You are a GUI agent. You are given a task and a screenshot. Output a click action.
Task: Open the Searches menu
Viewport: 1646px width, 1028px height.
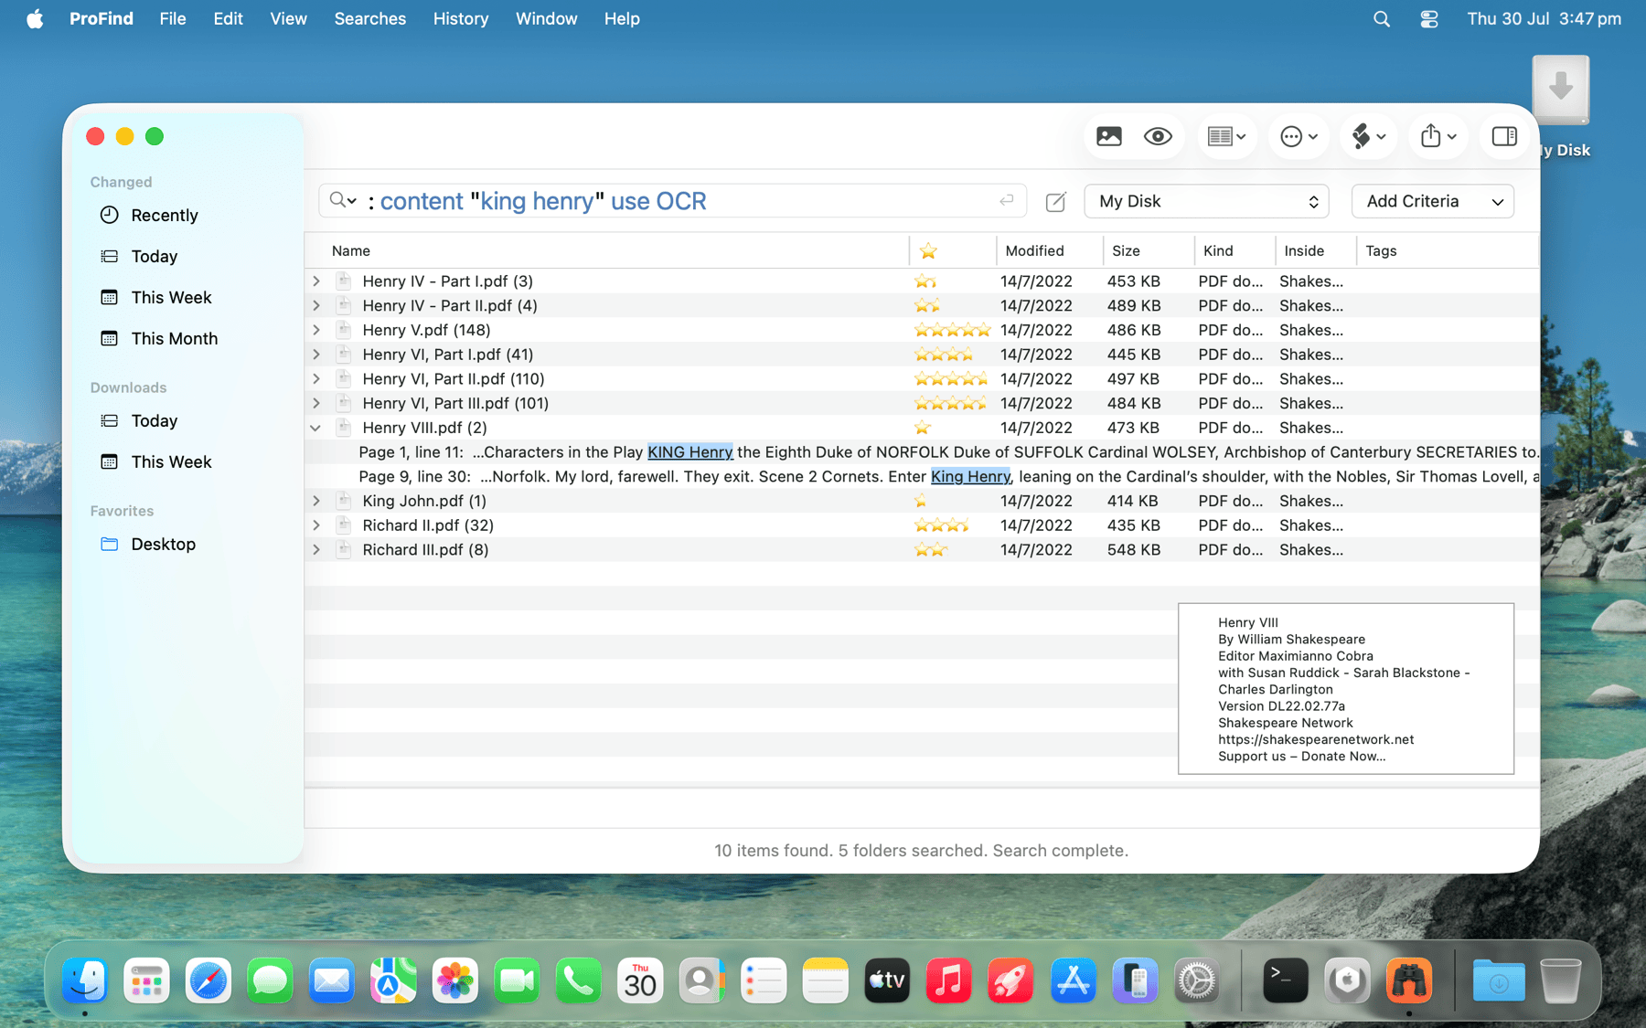pos(369,18)
